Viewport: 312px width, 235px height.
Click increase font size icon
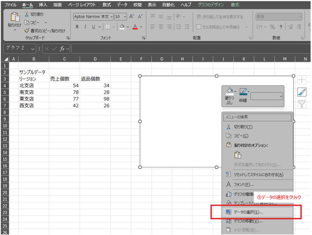pyautogui.click(x=132, y=17)
